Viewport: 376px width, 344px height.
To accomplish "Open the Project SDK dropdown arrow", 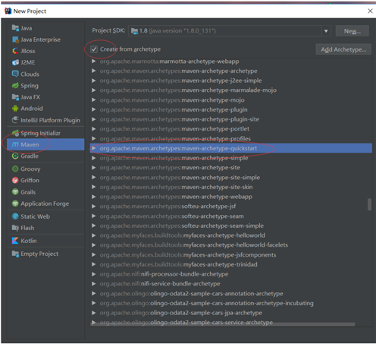I will coord(326,31).
